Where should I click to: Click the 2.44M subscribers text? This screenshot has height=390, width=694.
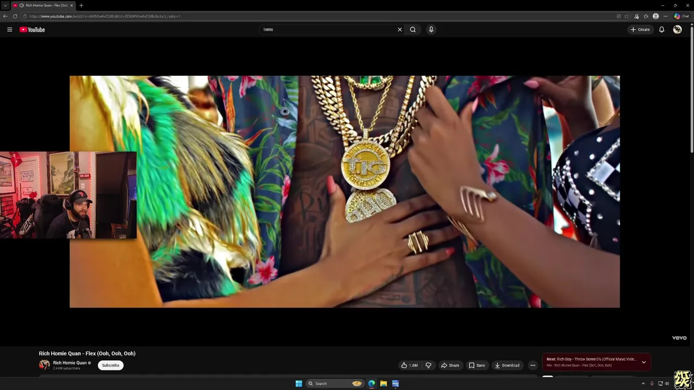(67, 368)
